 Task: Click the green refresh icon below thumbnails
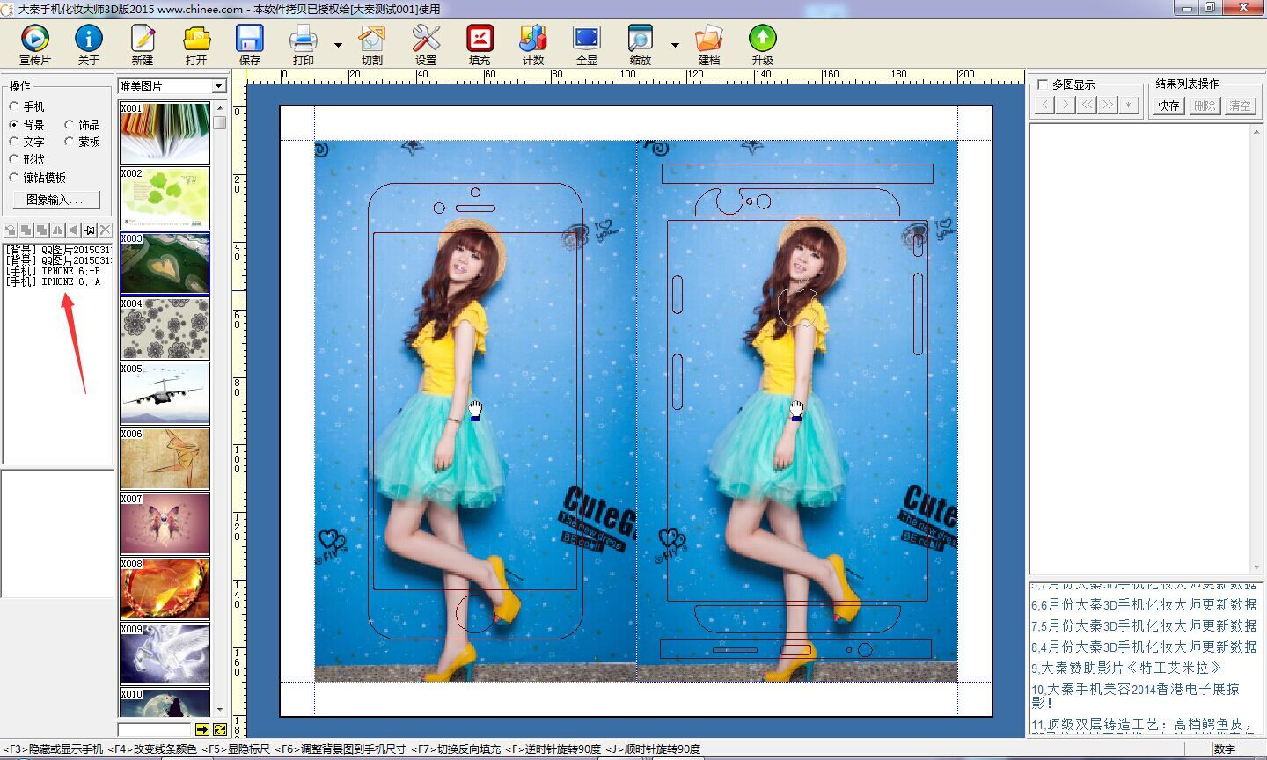pos(219,730)
